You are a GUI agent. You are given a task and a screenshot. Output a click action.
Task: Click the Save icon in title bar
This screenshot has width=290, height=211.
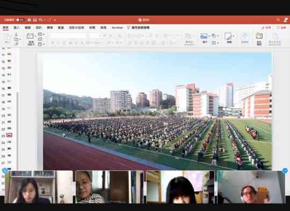(35, 20)
